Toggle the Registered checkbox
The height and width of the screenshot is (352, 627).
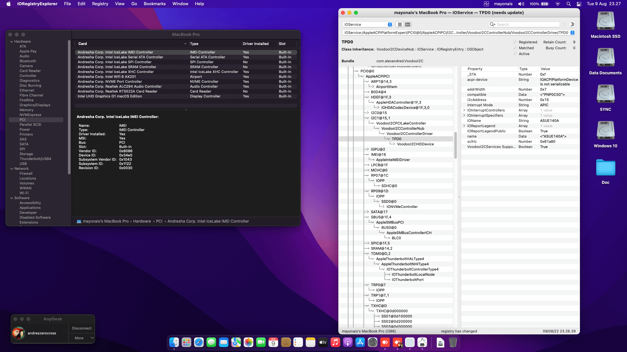tap(515, 42)
